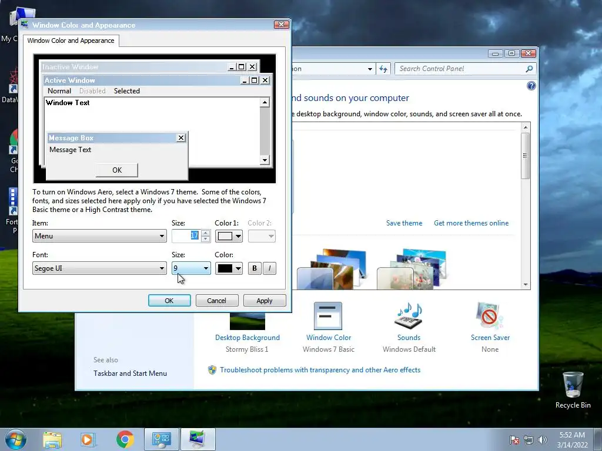Click the Desktop Background link text

pos(248,338)
